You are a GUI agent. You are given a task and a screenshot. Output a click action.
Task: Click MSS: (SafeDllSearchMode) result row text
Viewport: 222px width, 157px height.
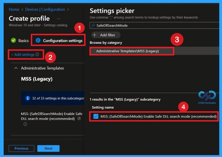point(158,116)
